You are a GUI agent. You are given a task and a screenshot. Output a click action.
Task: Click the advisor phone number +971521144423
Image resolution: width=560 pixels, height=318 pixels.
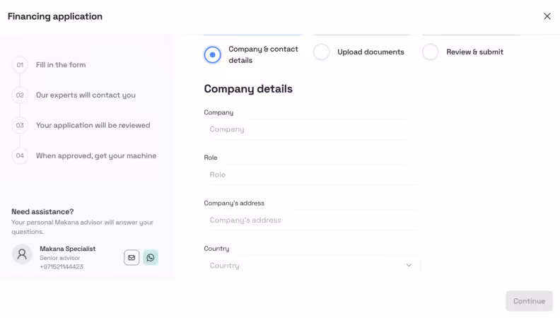click(x=62, y=267)
